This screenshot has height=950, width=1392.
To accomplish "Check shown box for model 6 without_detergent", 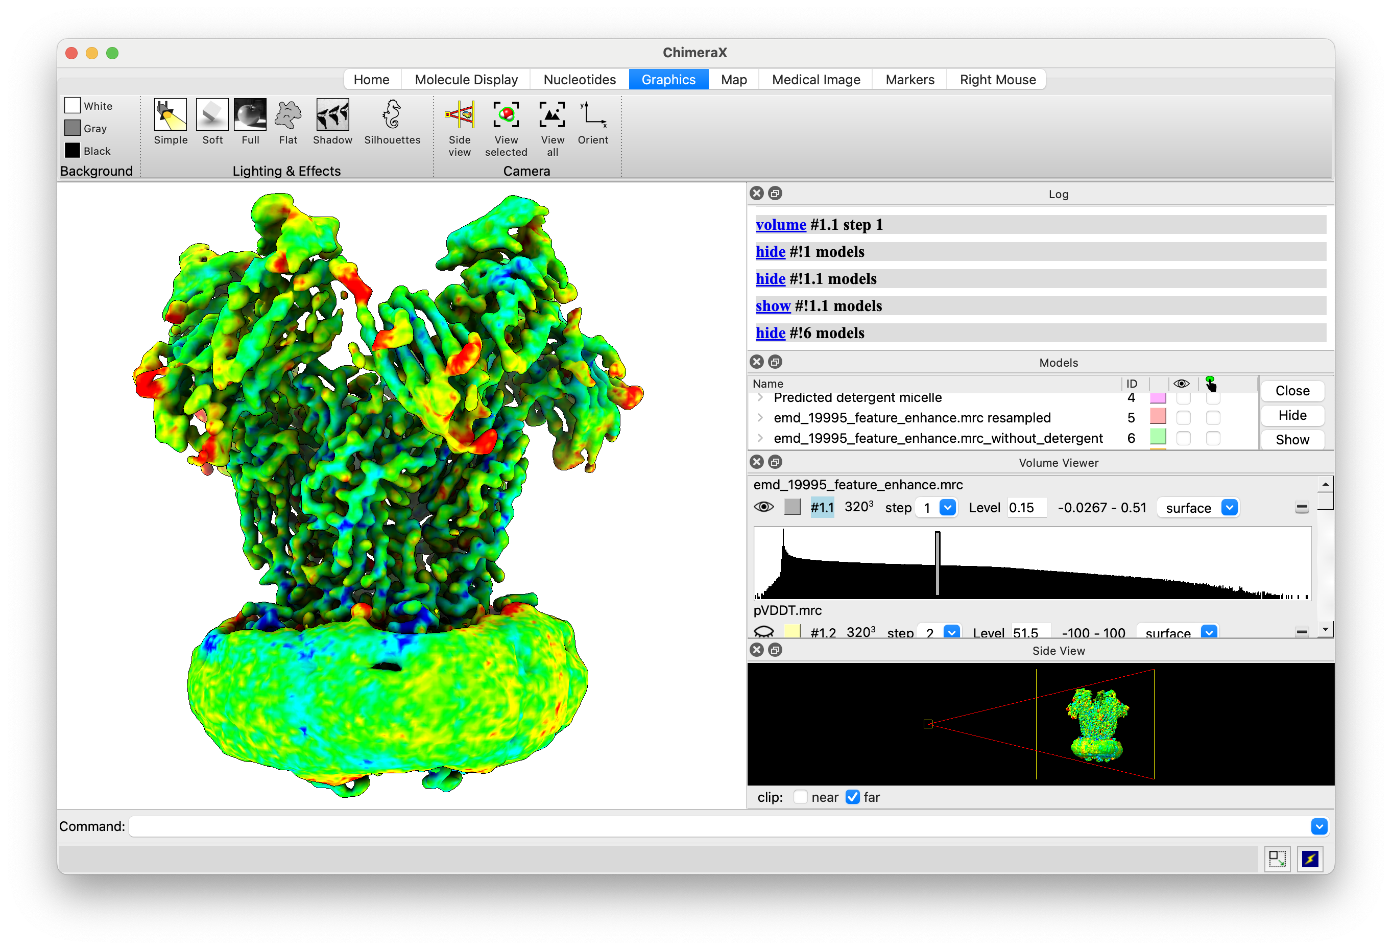I will [1183, 438].
